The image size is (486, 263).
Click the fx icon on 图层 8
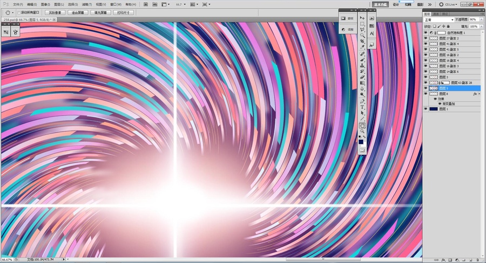(x=475, y=94)
